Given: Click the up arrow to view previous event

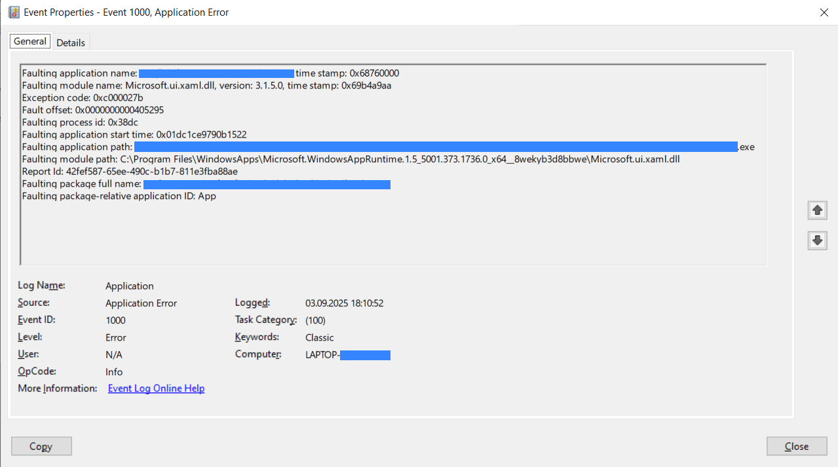Looking at the screenshot, I should click(817, 210).
